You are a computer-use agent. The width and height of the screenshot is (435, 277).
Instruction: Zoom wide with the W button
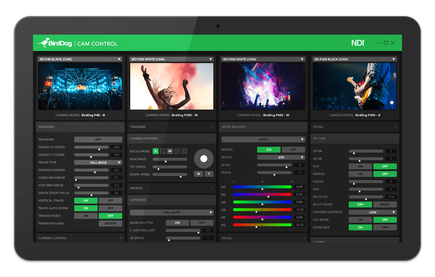pyautogui.click(x=199, y=174)
